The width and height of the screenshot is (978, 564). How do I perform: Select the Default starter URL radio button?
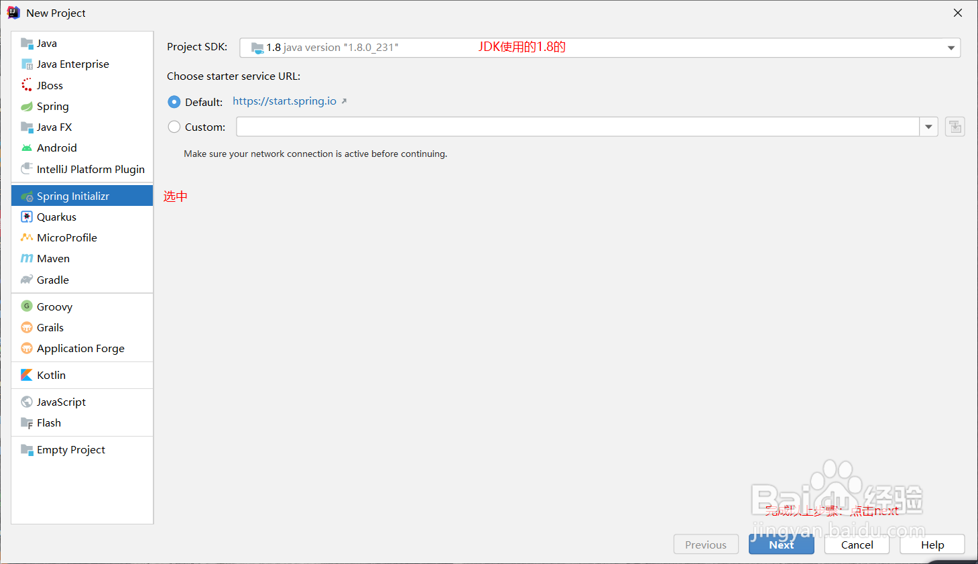point(174,102)
